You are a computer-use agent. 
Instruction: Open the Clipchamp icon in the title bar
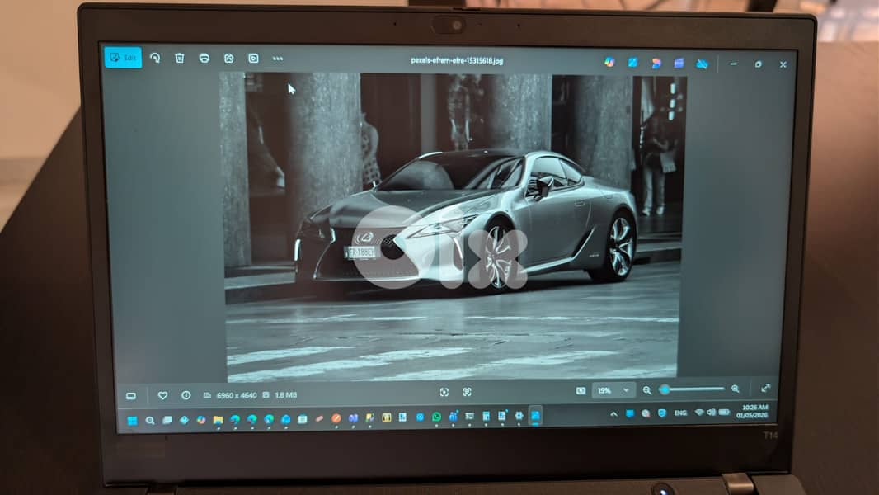(656, 64)
